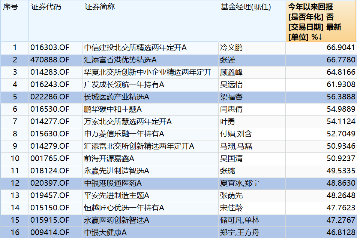Open fund 前海开源嘉鑫A

point(109,158)
